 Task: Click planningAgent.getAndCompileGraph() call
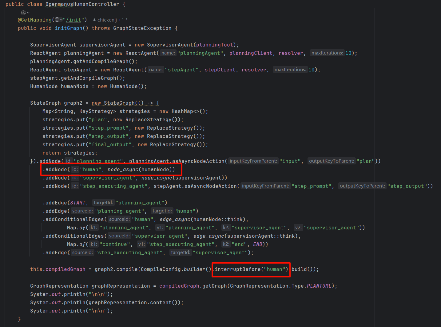click(82, 61)
